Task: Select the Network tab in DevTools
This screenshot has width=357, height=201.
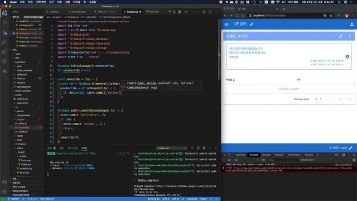Action: click(279, 155)
